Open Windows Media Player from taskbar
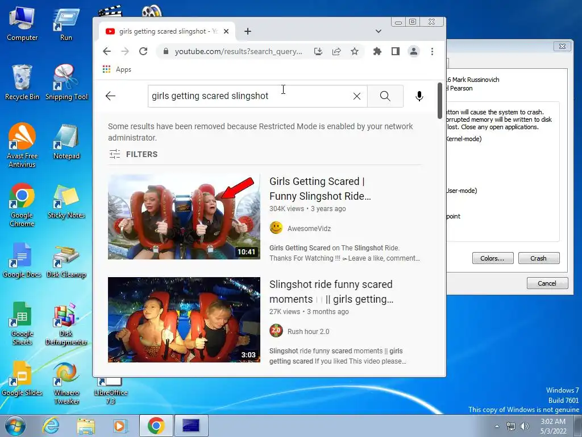Image resolution: width=582 pixels, height=437 pixels. pos(120,426)
